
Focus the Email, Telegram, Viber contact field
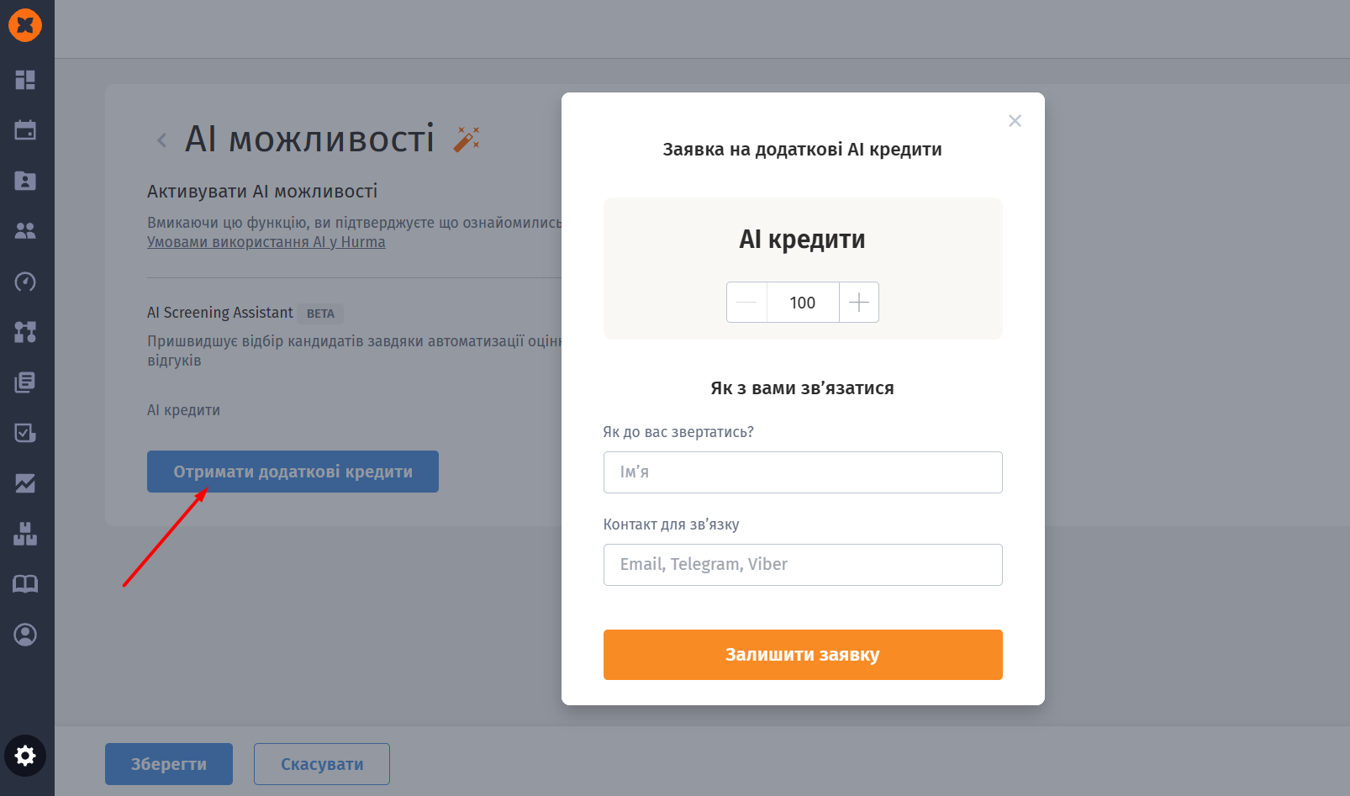point(803,565)
